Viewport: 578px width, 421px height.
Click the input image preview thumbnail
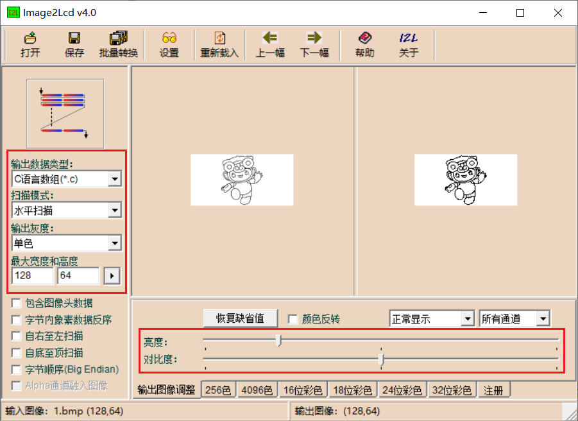pyautogui.click(x=242, y=180)
